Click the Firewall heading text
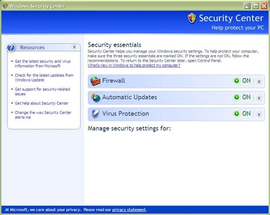The width and height of the screenshot is (270, 215). pos(113,81)
